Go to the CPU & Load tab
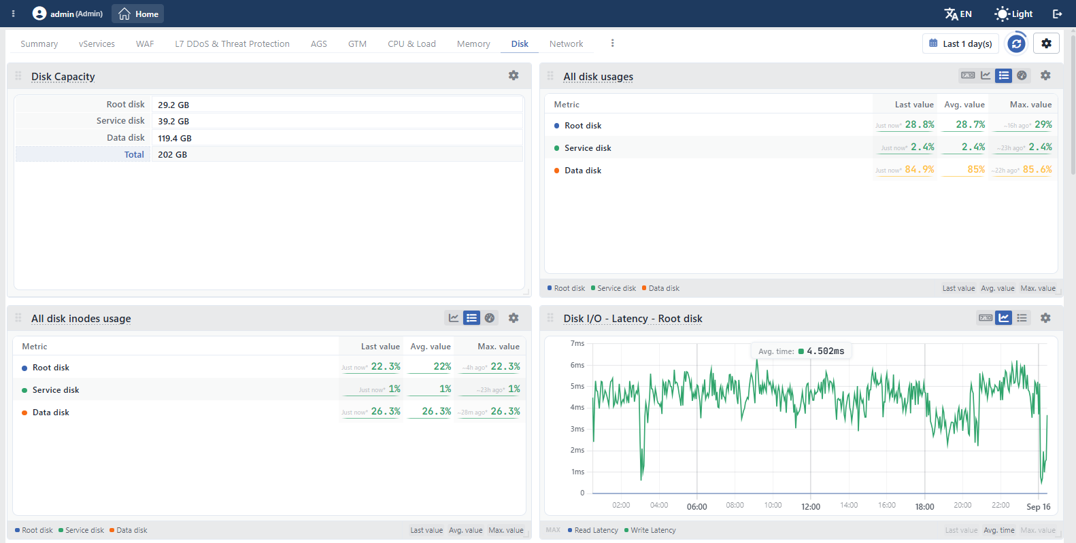 click(411, 44)
